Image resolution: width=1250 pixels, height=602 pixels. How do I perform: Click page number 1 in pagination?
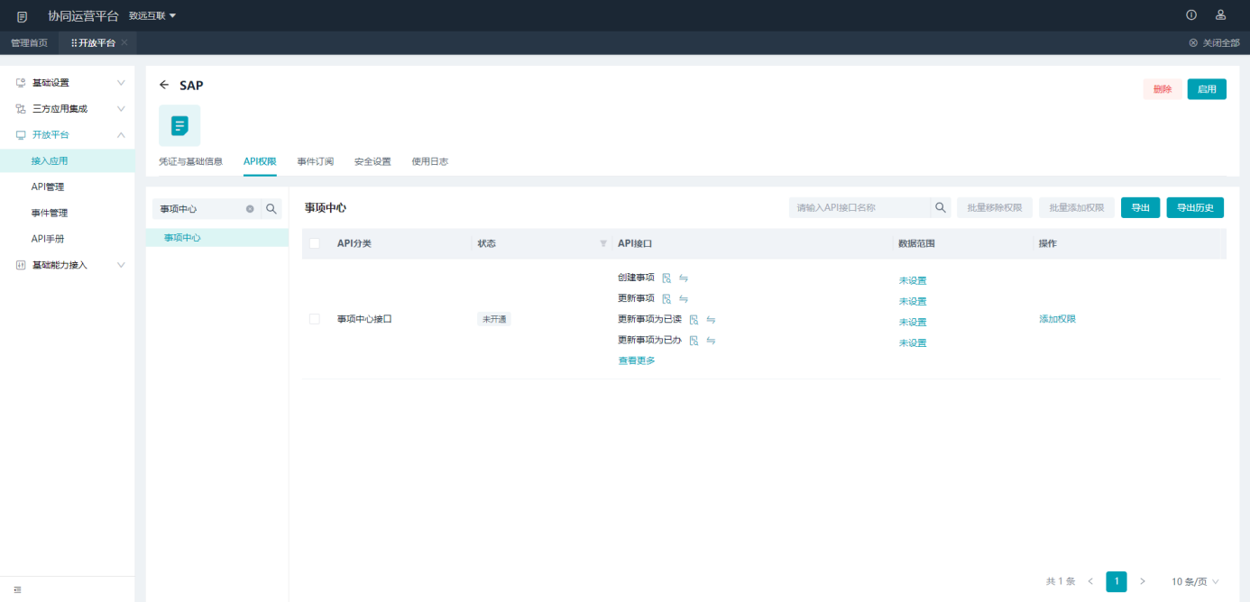point(1117,582)
